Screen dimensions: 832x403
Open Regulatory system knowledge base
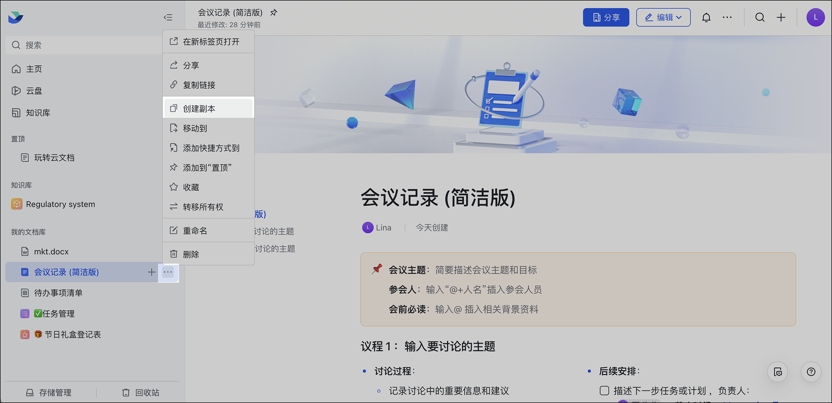pyautogui.click(x=60, y=204)
